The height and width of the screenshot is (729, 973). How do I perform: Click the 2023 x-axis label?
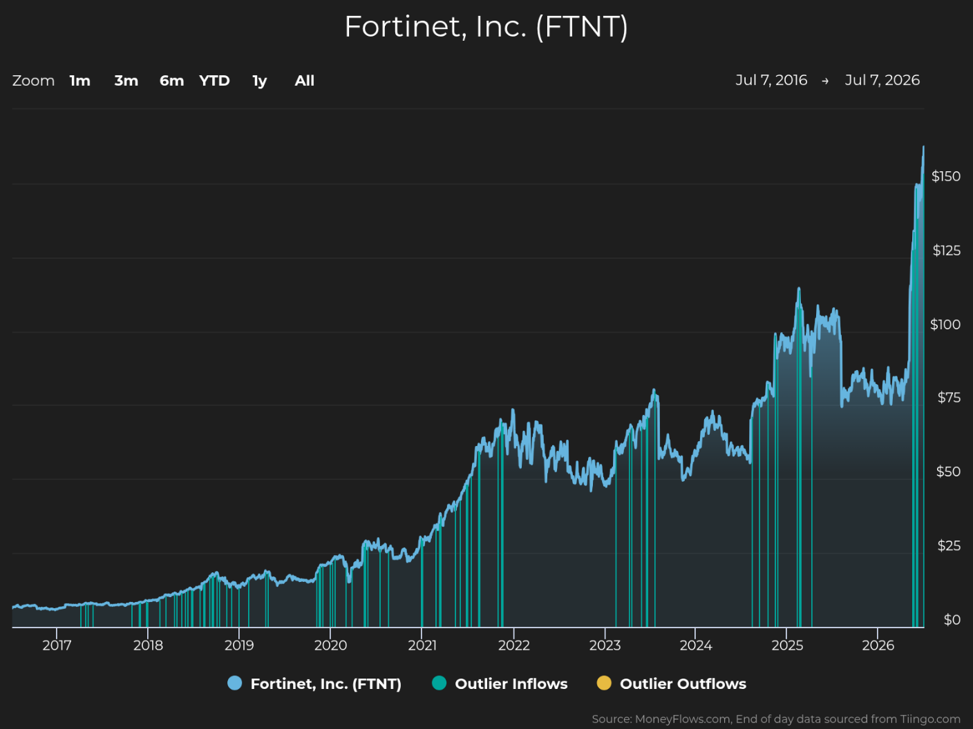[x=605, y=645]
